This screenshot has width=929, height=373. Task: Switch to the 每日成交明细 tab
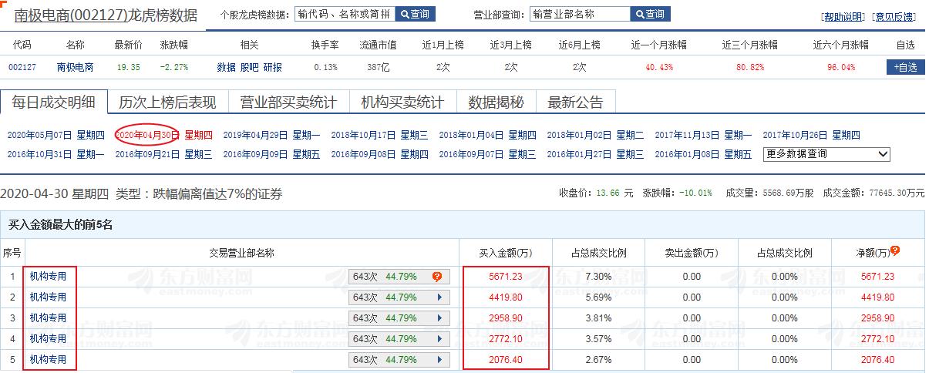(x=52, y=102)
